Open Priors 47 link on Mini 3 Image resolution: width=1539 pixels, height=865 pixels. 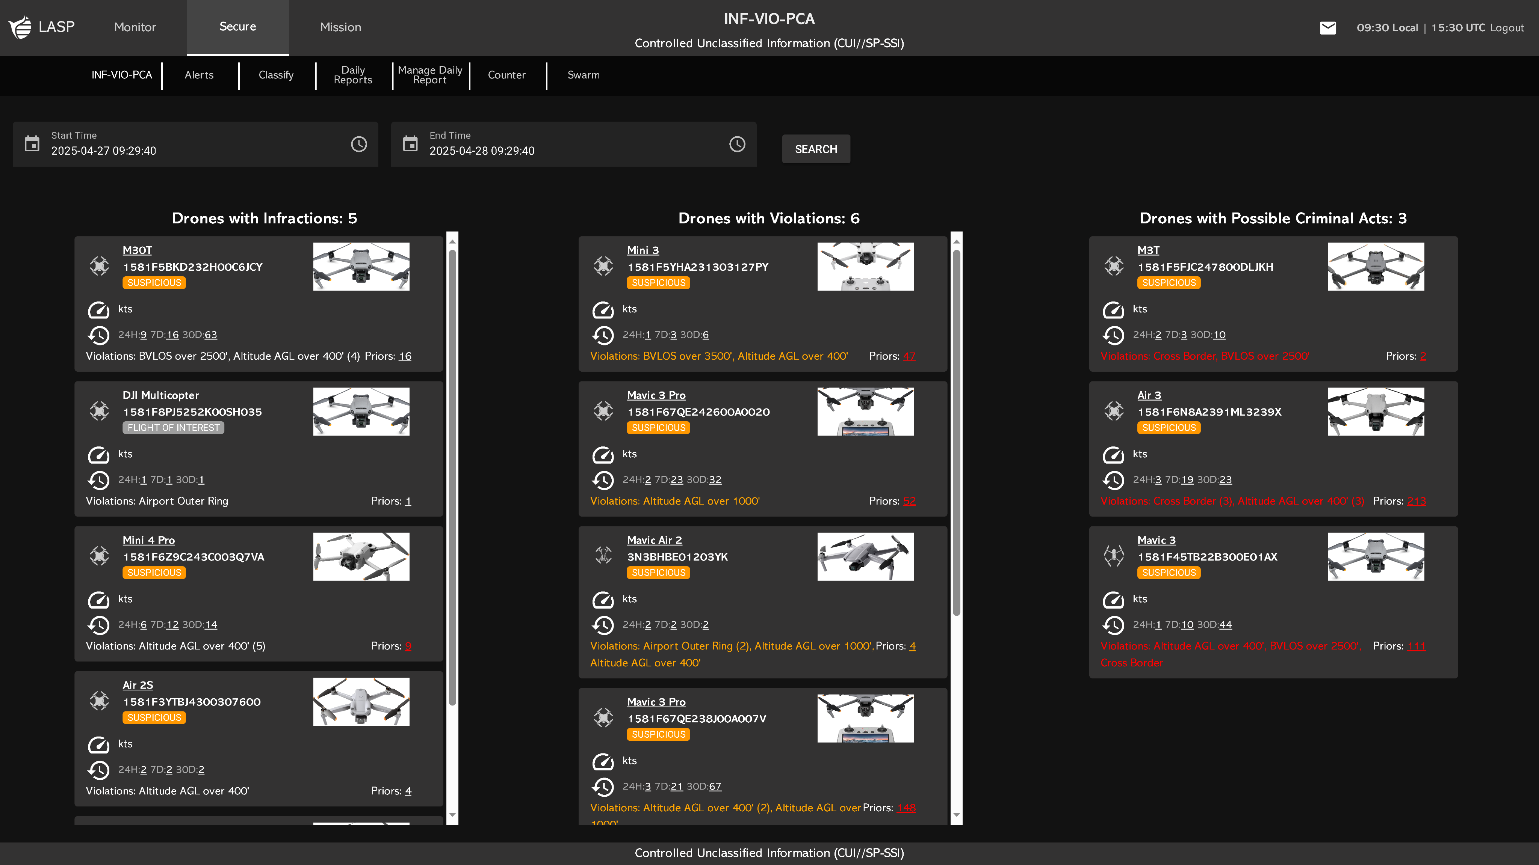coord(909,356)
